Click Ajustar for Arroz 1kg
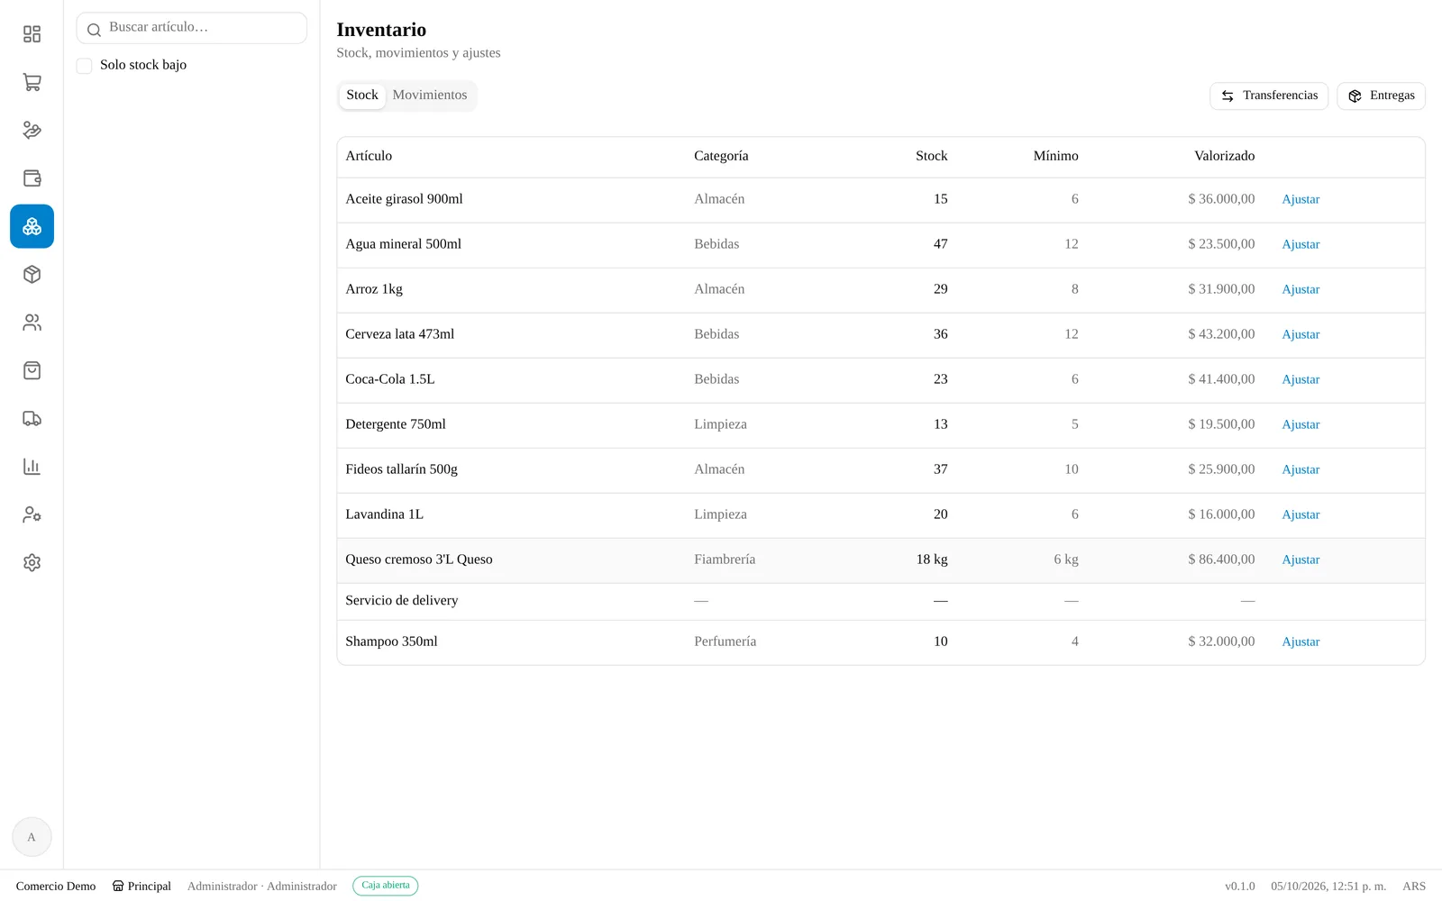Image resolution: width=1442 pixels, height=901 pixels. (1301, 290)
